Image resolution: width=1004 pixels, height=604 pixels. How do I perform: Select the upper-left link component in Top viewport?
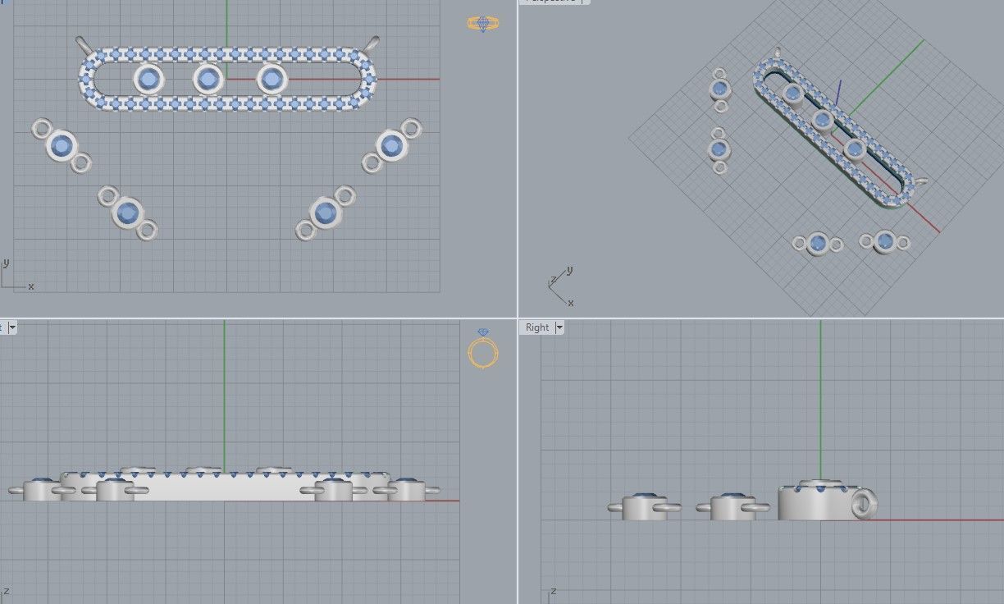pos(61,146)
